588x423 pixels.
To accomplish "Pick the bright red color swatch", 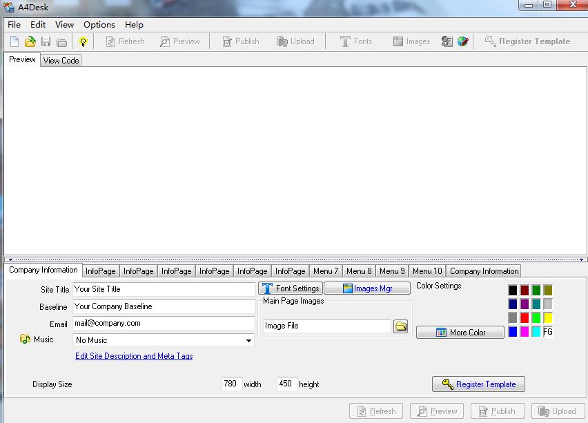I will (x=525, y=317).
